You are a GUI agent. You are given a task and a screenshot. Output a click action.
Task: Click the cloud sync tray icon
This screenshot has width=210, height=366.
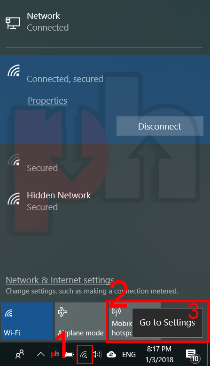click(x=111, y=355)
